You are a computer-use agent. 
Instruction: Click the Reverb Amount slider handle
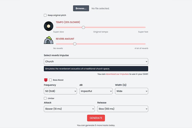coord(75,44)
